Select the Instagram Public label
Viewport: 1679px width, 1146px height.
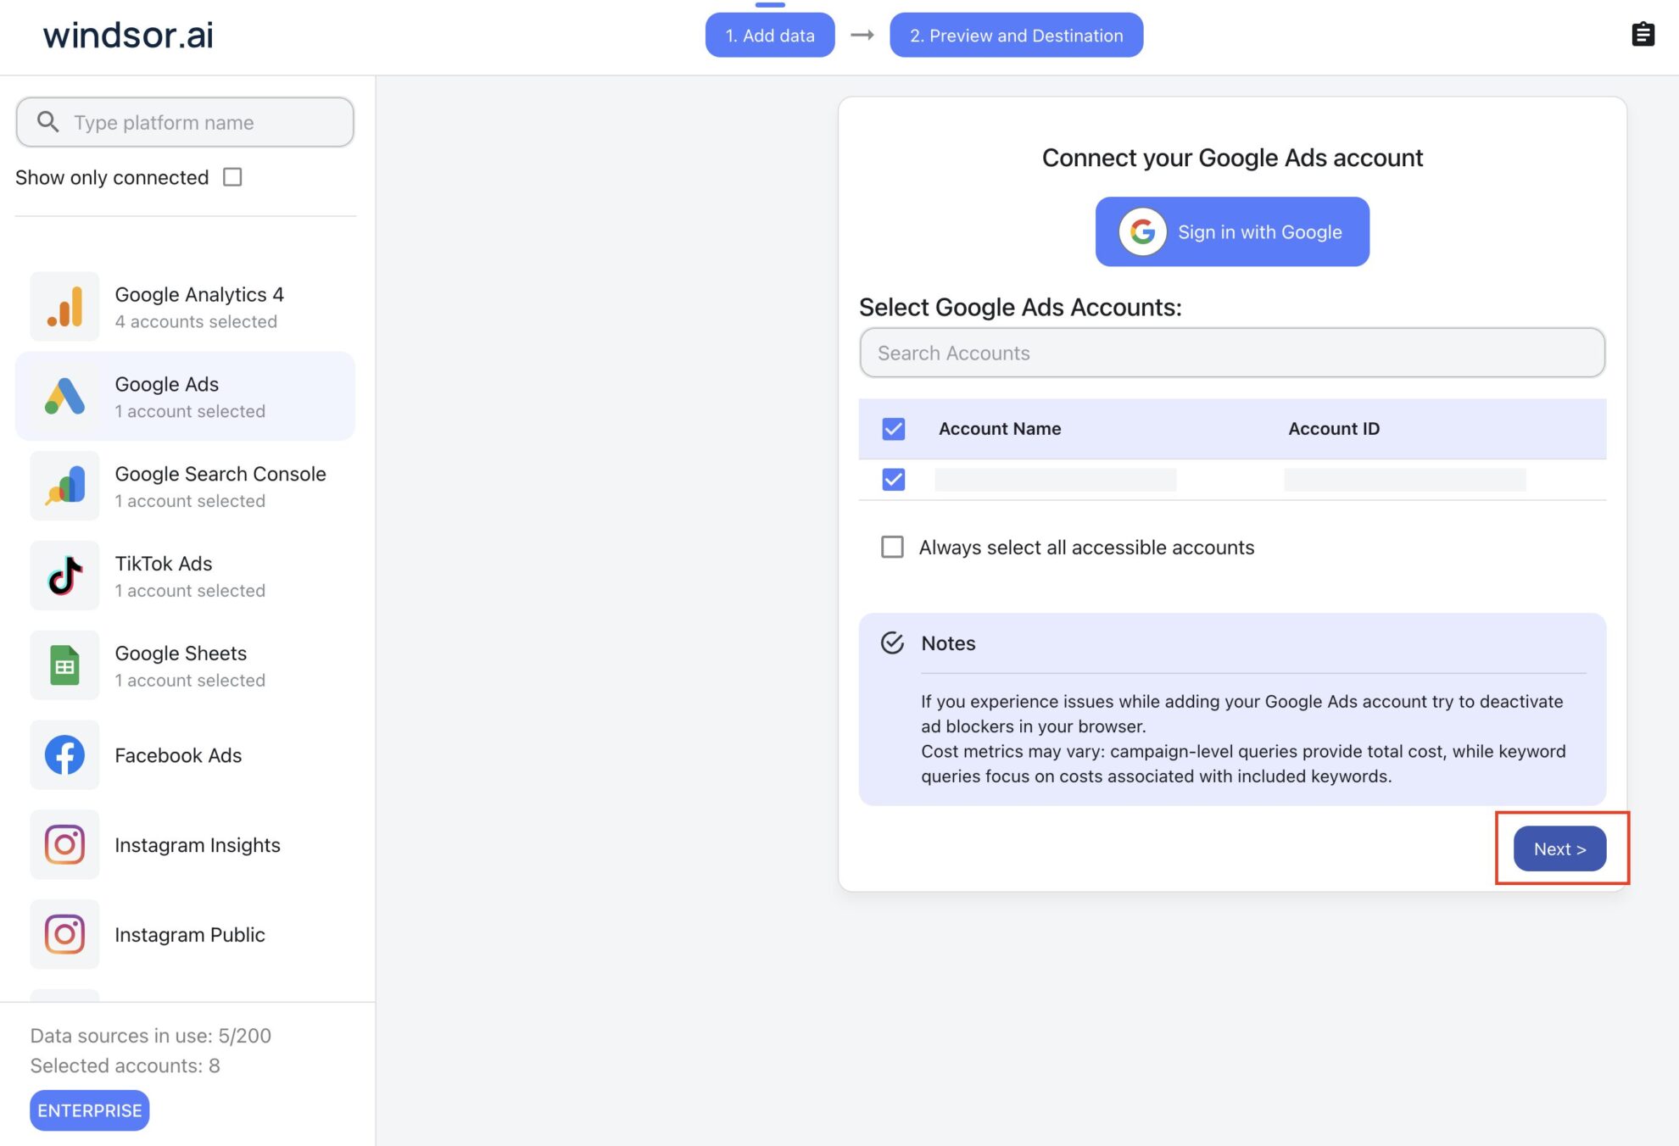click(190, 935)
